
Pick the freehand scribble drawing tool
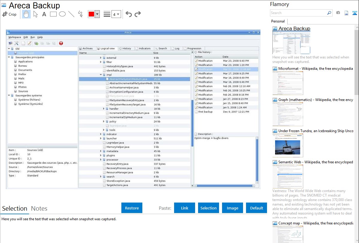click(80, 14)
